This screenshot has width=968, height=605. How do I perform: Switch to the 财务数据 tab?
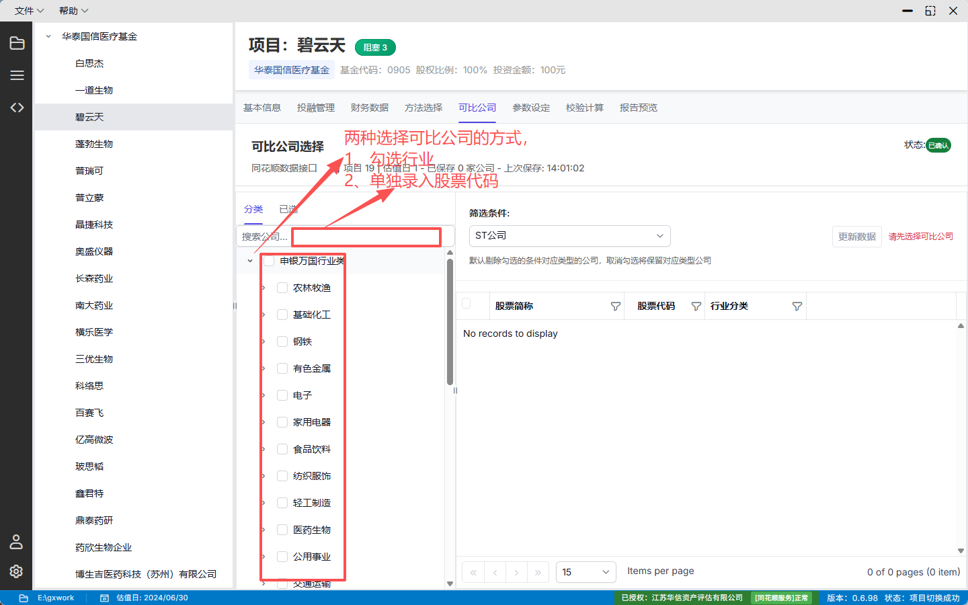point(370,108)
